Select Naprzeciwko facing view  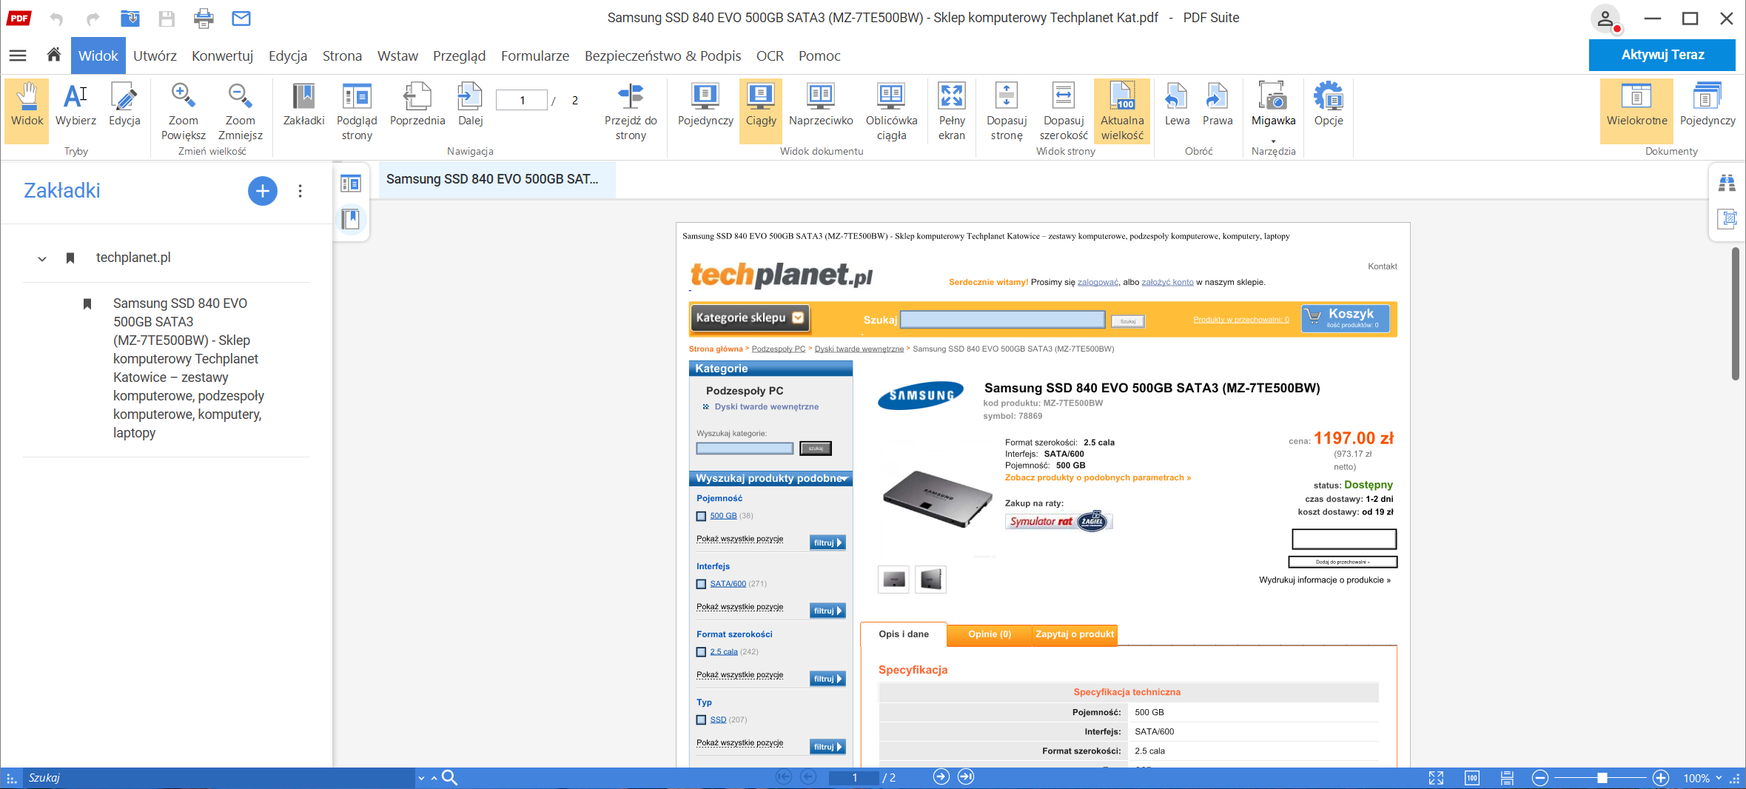[821, 105]
